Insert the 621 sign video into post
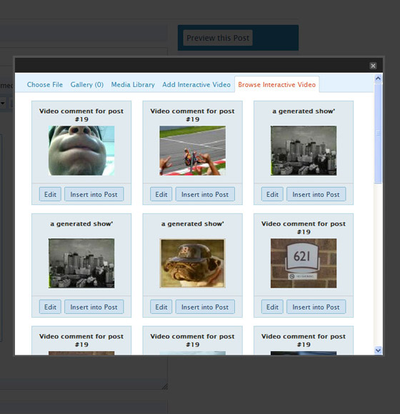The height and width of the screenshot is (414, 400). coord(316,307)
